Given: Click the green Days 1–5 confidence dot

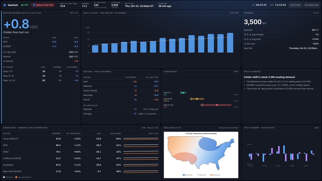Looking at the screenshot, I should tap(183, 93).
